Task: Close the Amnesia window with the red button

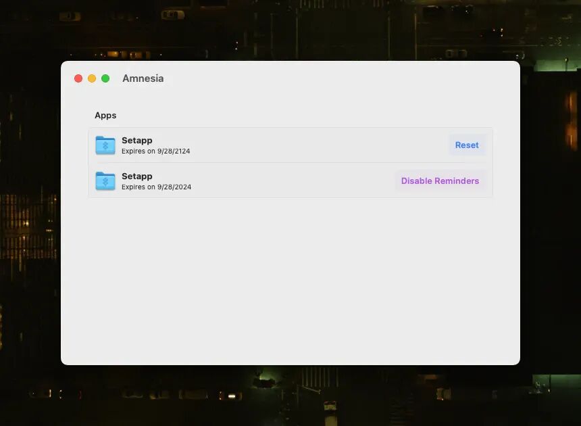Action: click(78, 78)
